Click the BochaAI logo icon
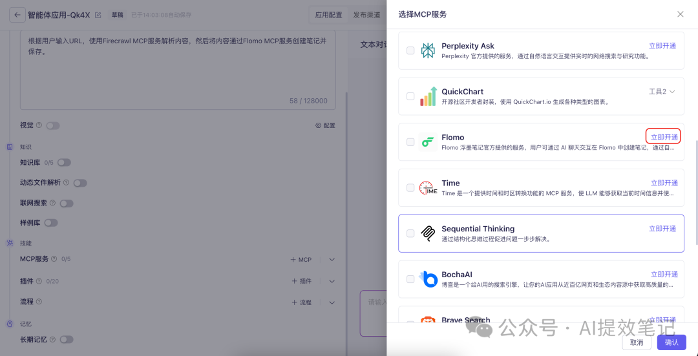Screen dimensions: 698x356 point(428,279)
